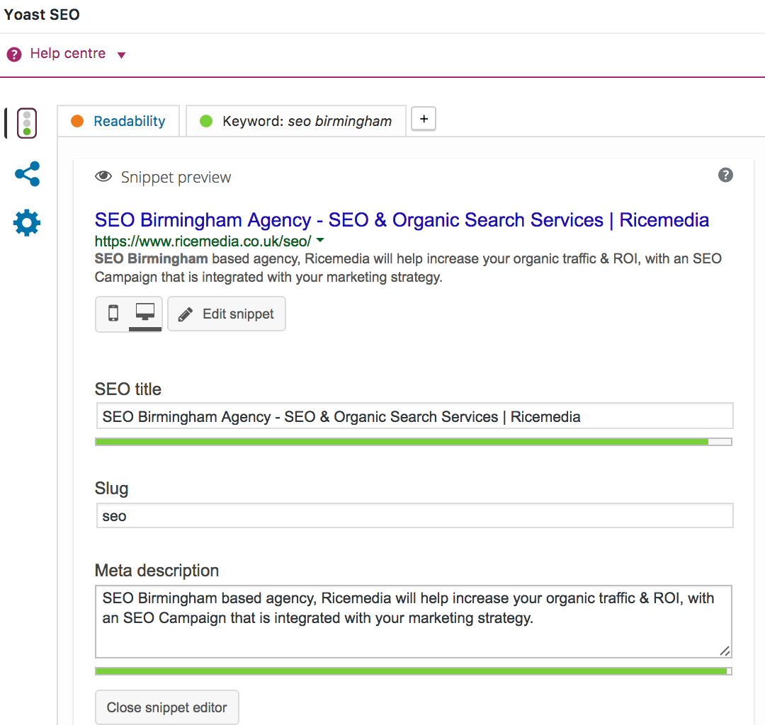Click the pencil icon in Edit snippet

186,314
